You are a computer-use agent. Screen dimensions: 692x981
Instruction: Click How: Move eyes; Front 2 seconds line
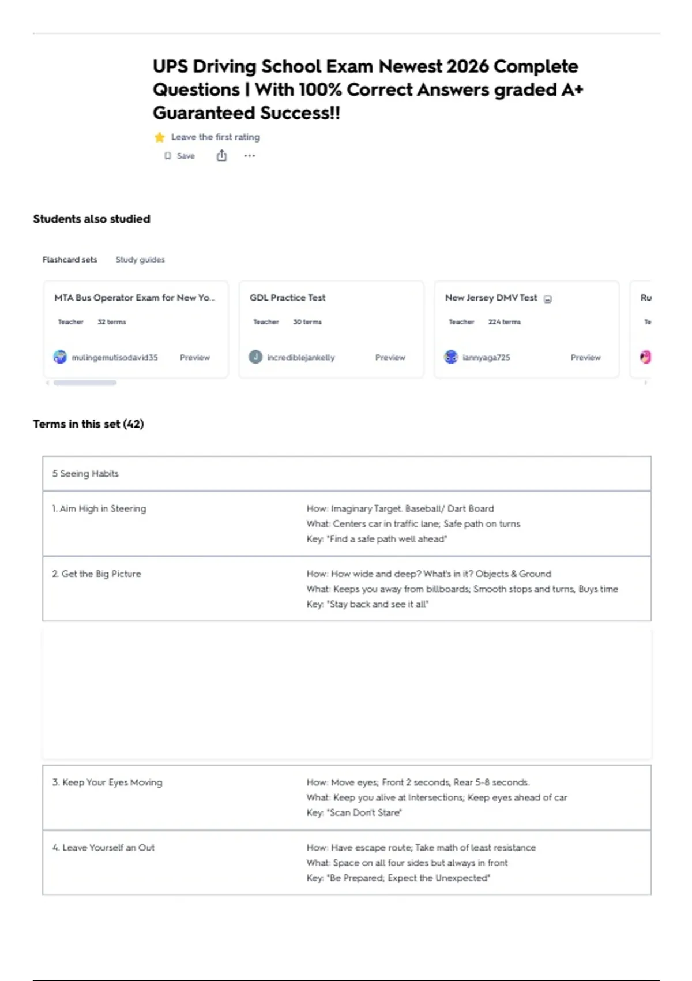[x=418, y=782]
